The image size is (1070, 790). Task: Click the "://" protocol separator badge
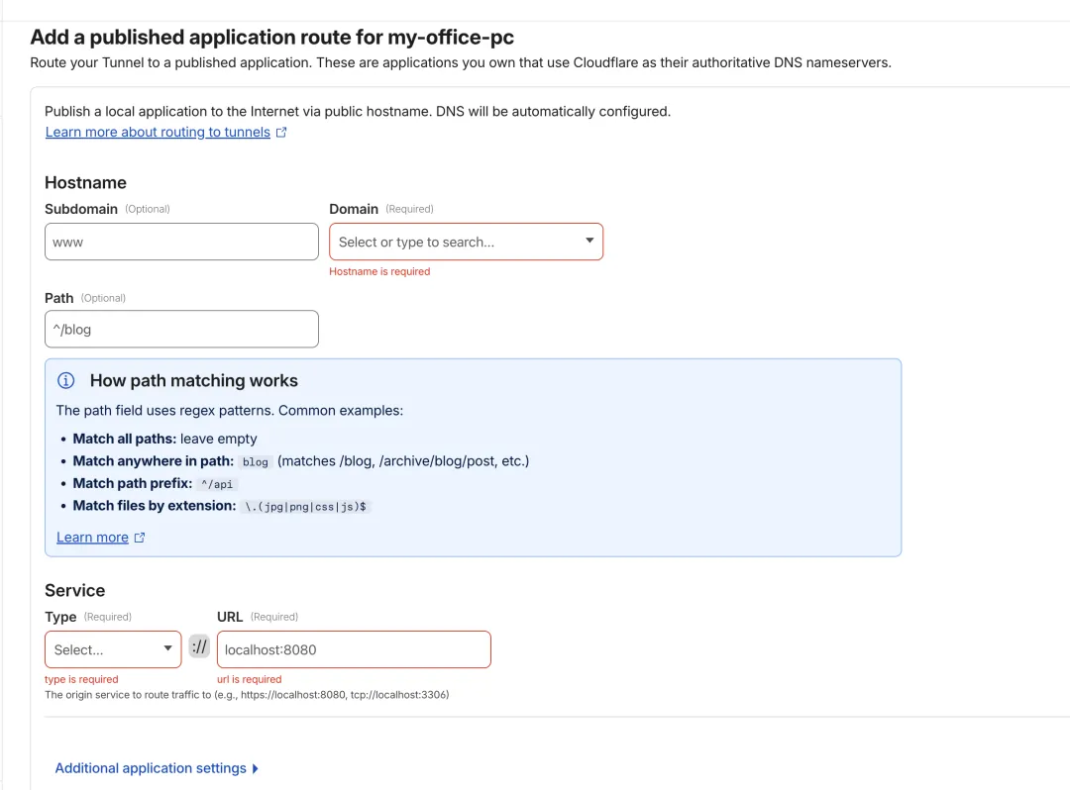coord(200,647)
